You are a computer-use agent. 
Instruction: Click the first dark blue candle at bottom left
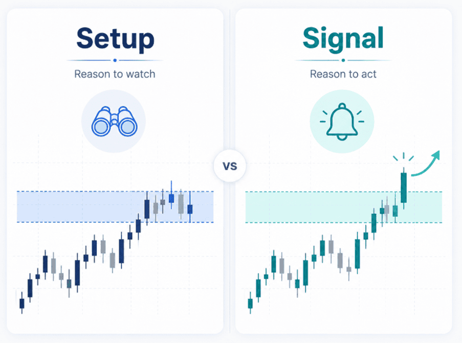point(22,303)
